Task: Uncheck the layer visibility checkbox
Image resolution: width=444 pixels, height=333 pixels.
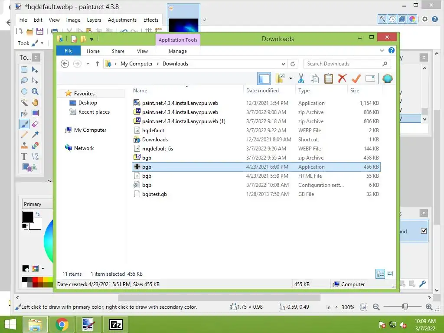Action: click(424, 231)
